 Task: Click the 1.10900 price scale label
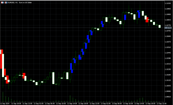[x=168, y=14]
